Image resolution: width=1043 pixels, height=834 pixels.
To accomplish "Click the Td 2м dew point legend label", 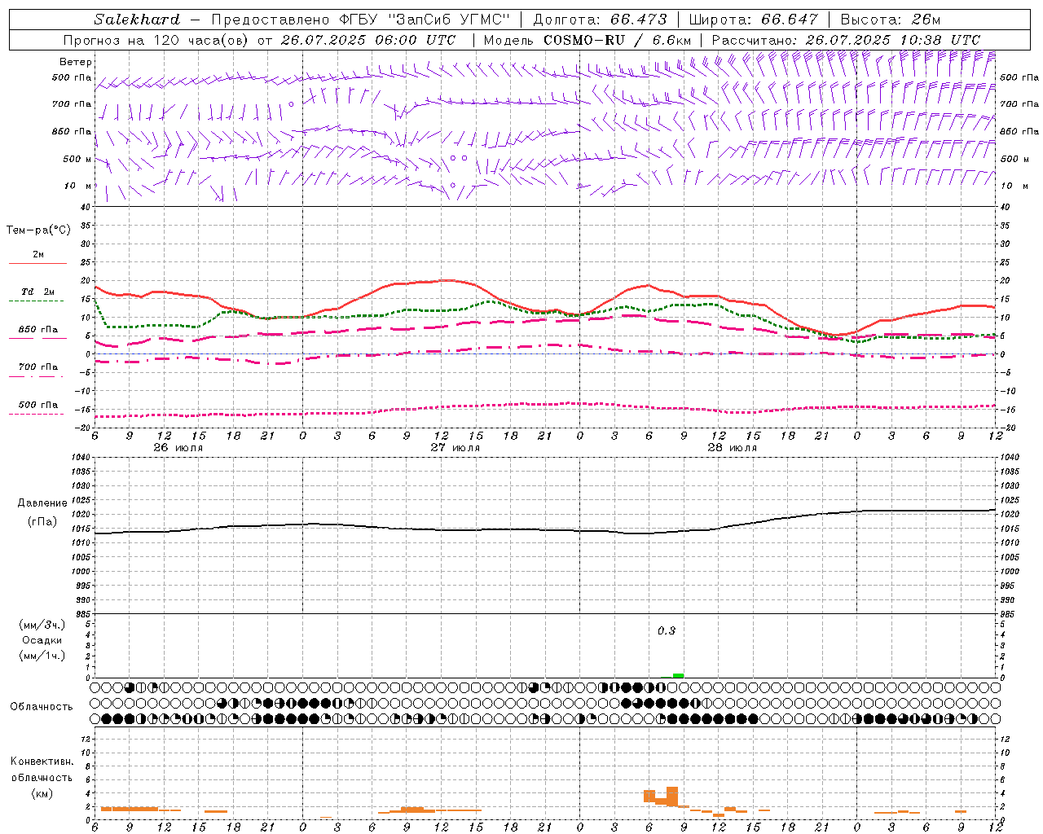I will (38, 292).
